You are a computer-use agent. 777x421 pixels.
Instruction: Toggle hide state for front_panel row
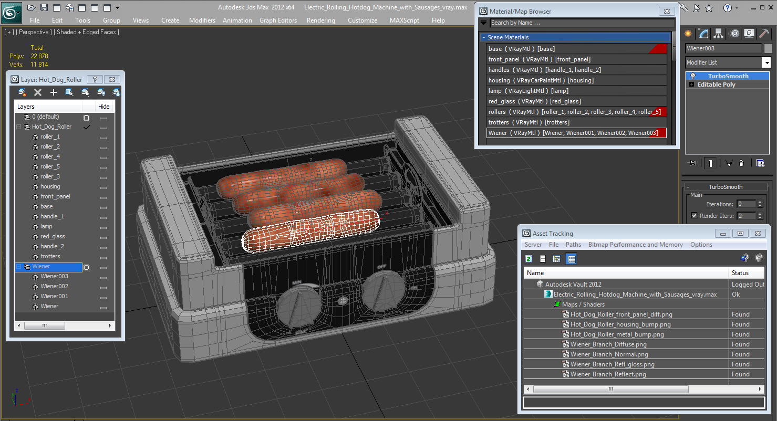pyautogui.click(x=103, y=197)
